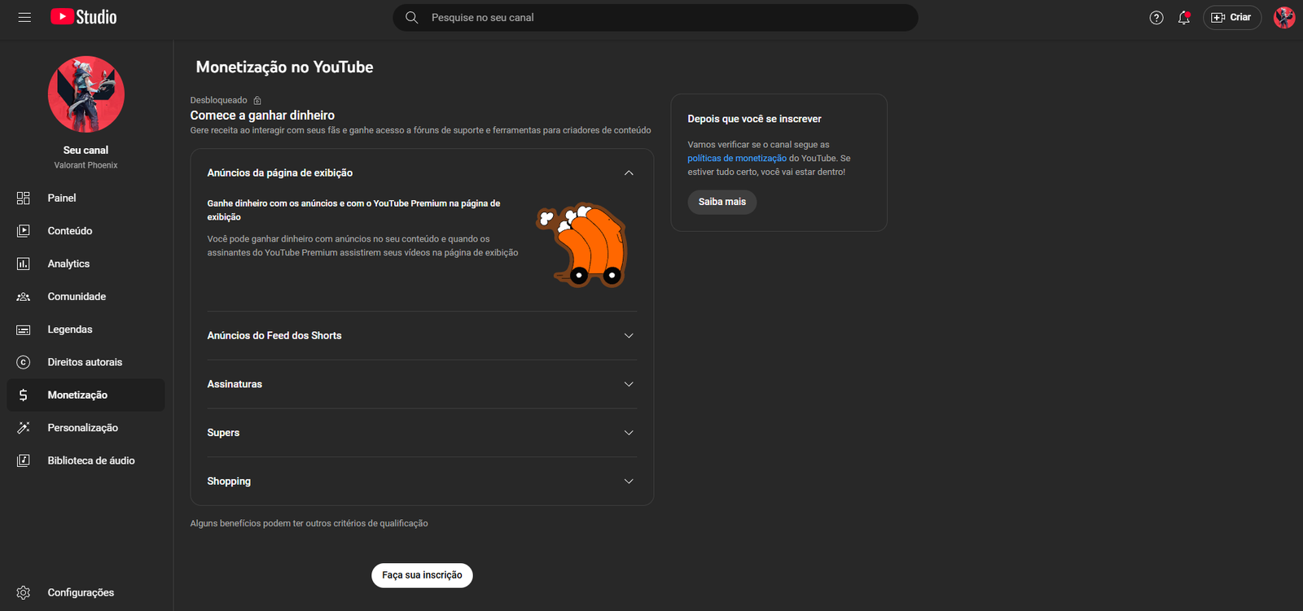
Task: Click the YouTube Studio logo
Action: [x=84, y=17]
